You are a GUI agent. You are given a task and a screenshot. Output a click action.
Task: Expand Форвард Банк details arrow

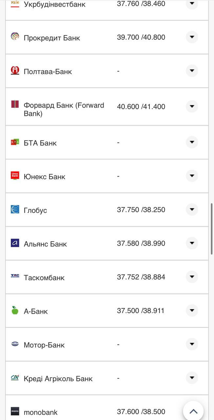coord(192,106)
